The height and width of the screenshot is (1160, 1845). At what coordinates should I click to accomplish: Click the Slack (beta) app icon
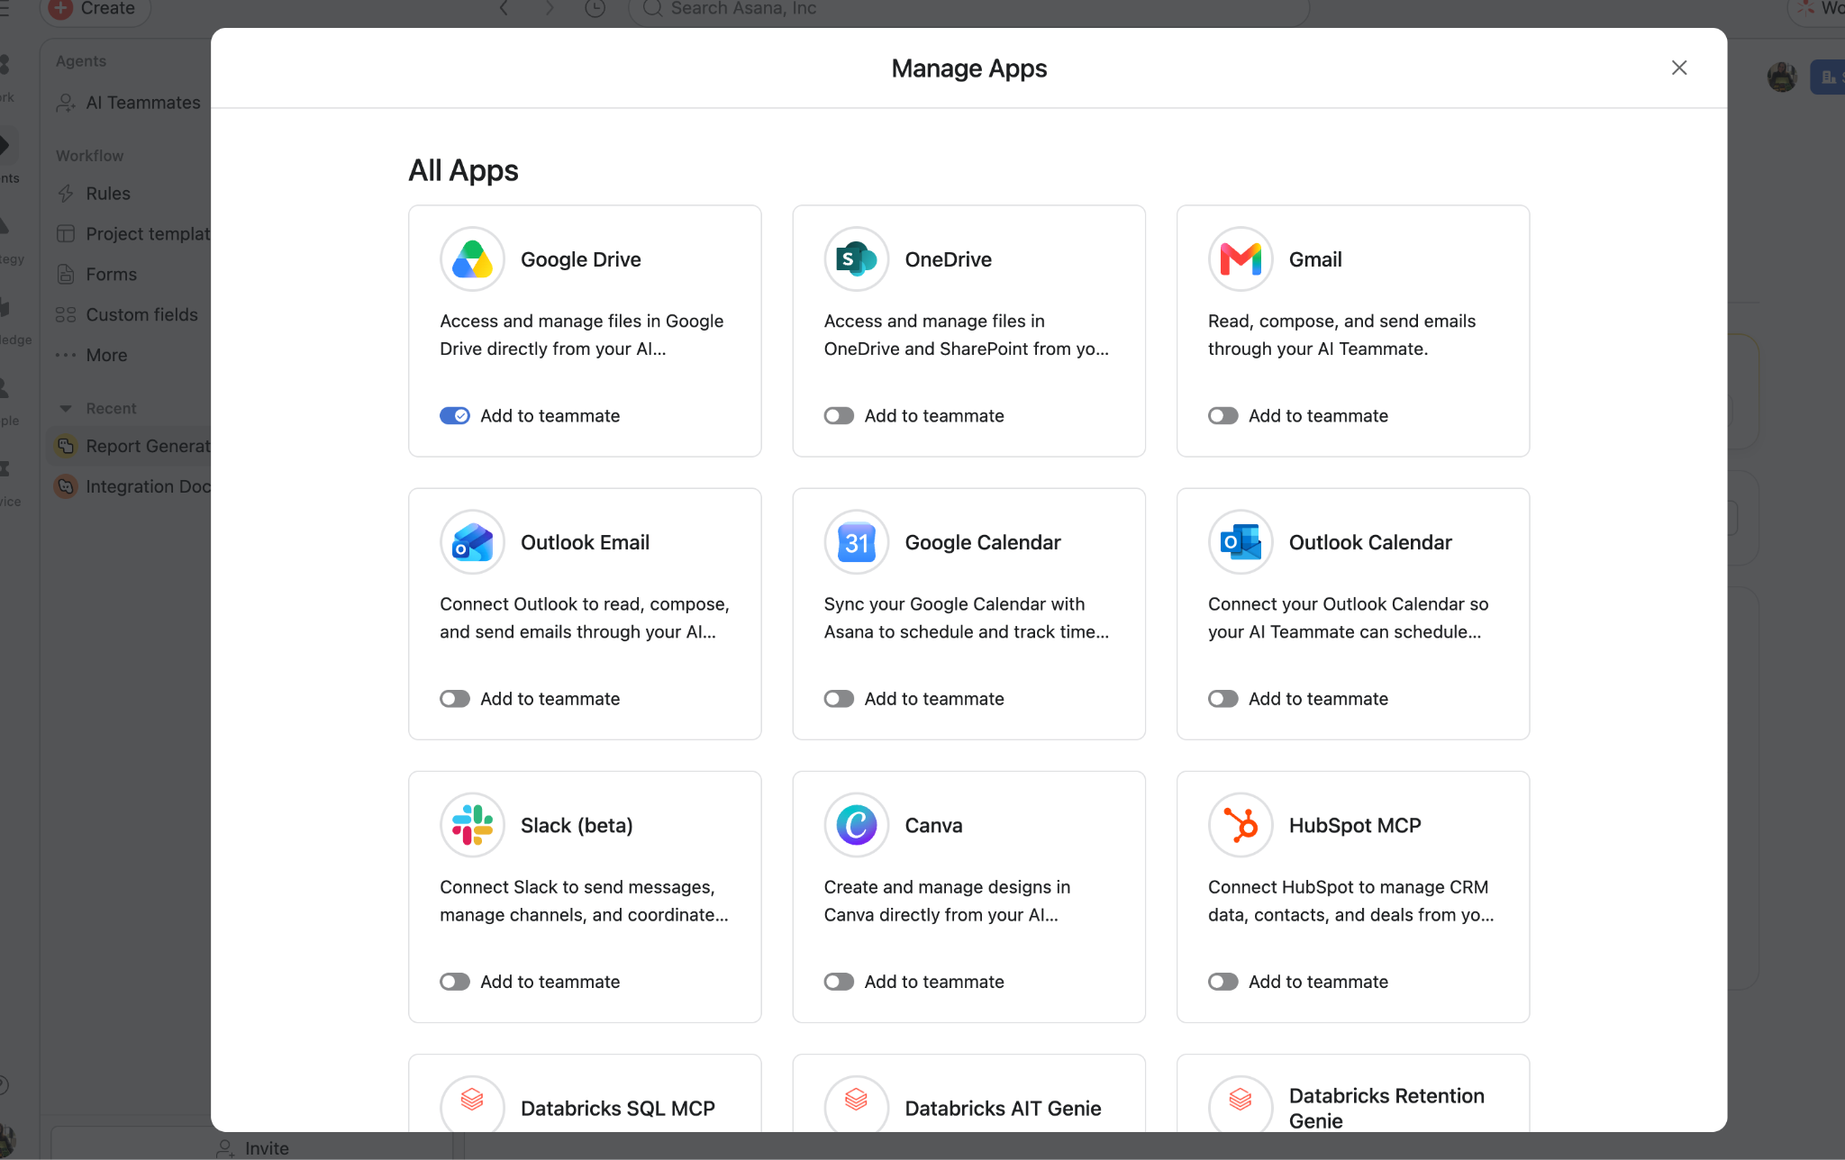tap(472, 825)
